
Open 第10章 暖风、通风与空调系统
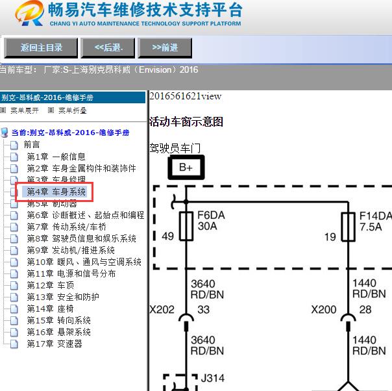[x=84, y=262]
